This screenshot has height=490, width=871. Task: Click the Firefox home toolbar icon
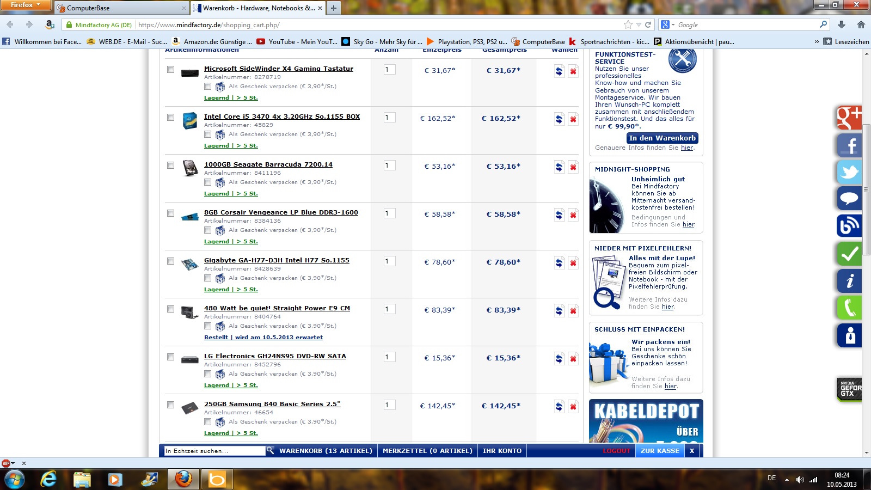tap(861, 24)
